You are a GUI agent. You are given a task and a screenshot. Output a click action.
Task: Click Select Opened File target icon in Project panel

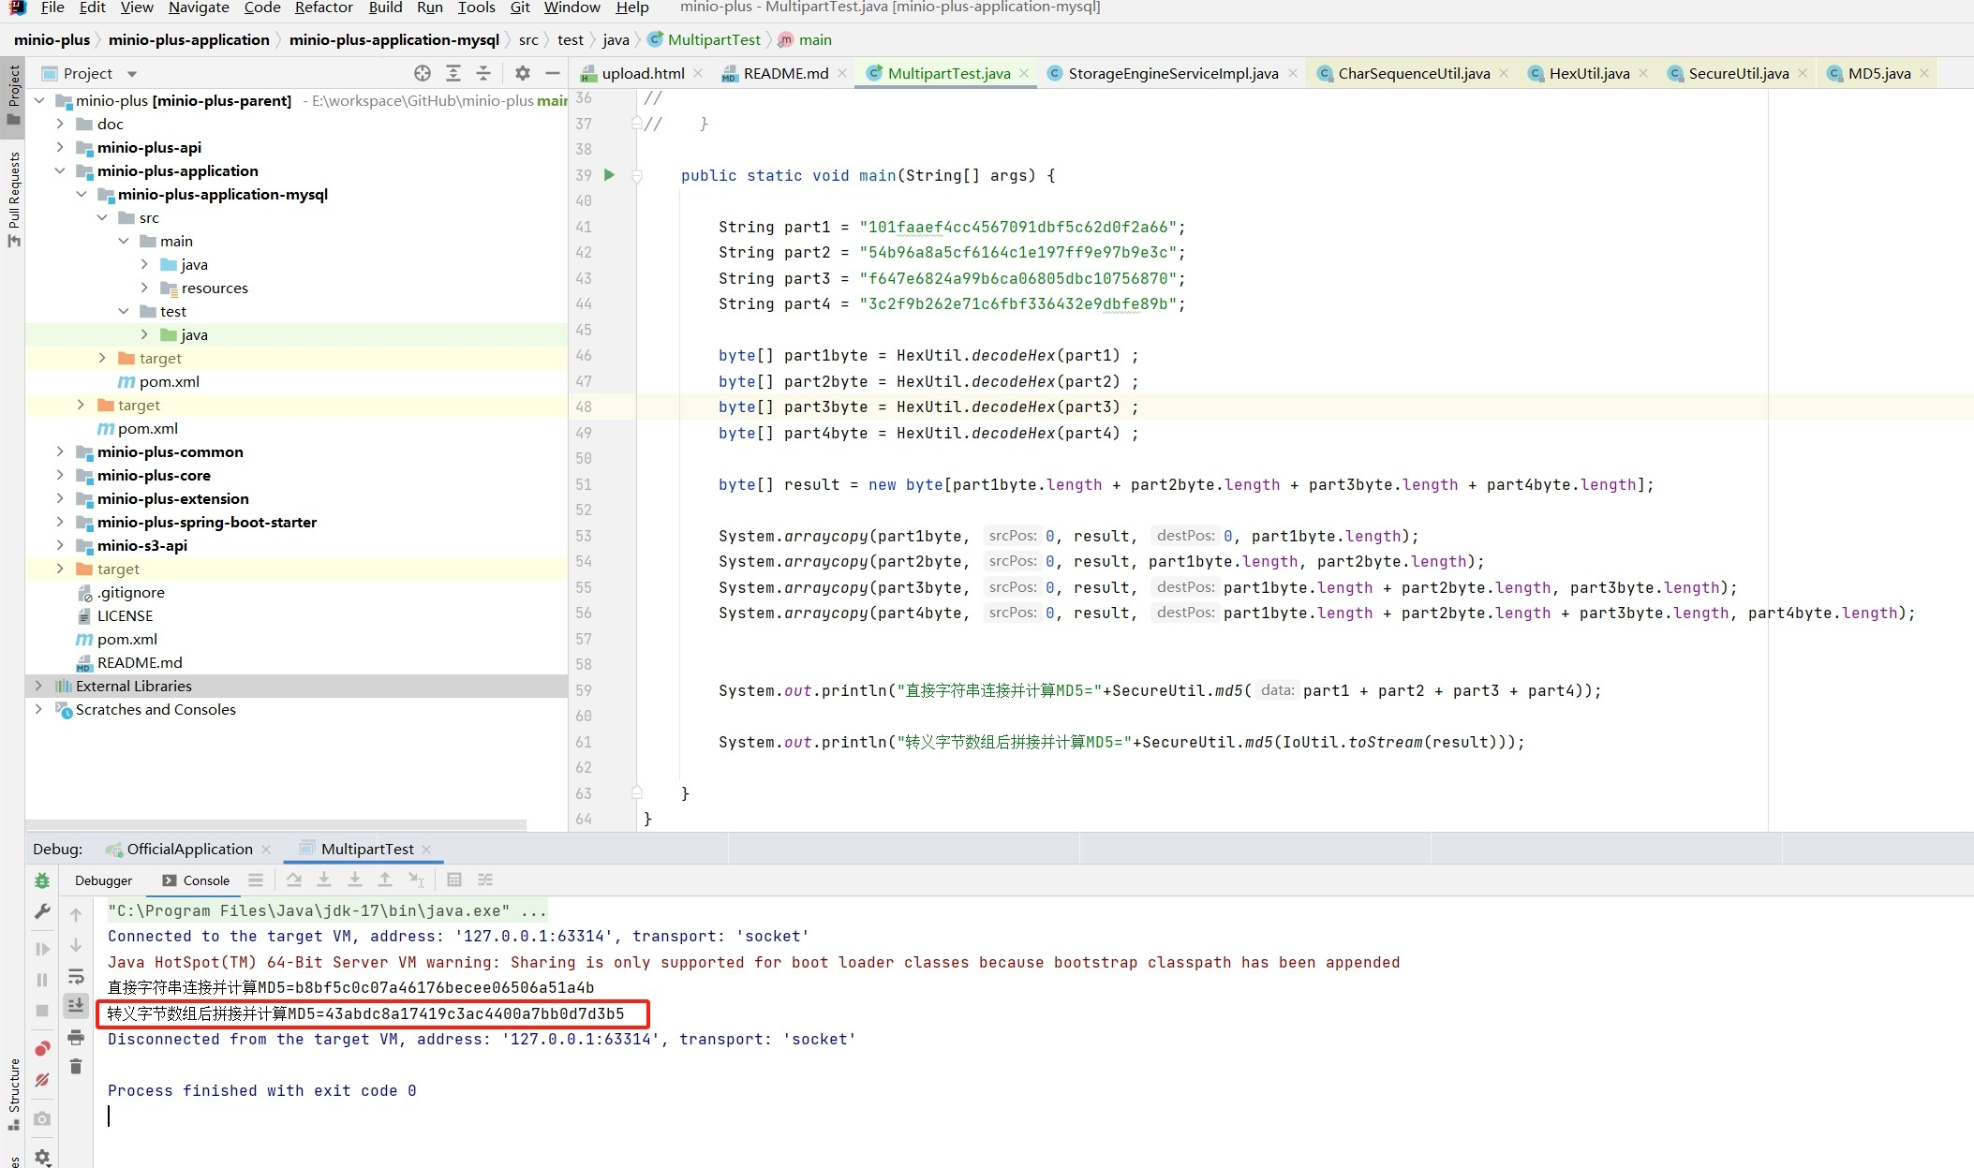click(423, 73)
